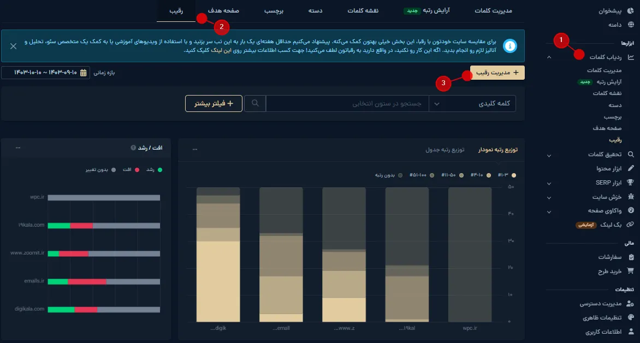Open the three-dots menu of توزیع رتبه chart
This screenshot has height=343, width=640.
click(195, 150)
